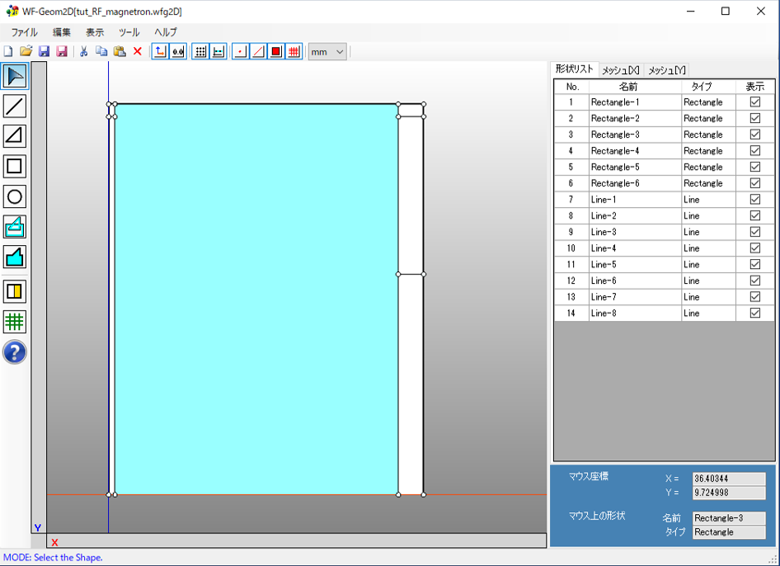Toggle the red diagonal line display icon
The width and height of the screenshot is (780, 566).
tap(259, 51)
